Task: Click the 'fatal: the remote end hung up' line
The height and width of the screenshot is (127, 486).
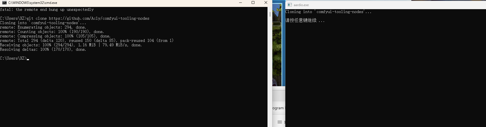Action: (x=47, y=9)
